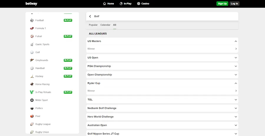This screenshot has height=136, width=265.
Task: Click the In-Play Virtuals V icon
Action: (32, 92)
